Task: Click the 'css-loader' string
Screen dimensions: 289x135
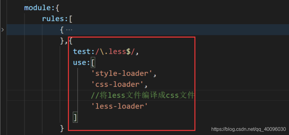Action: click(x=117, y=84)
